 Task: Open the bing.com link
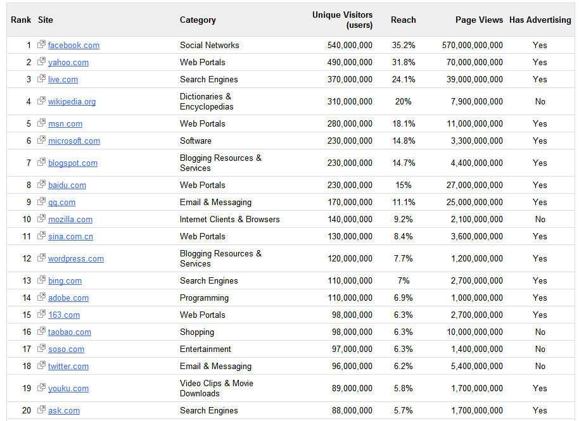pos(65,281)
